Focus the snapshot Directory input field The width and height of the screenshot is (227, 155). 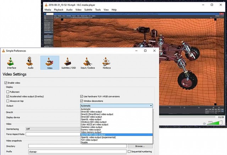[x=77, y=146]
